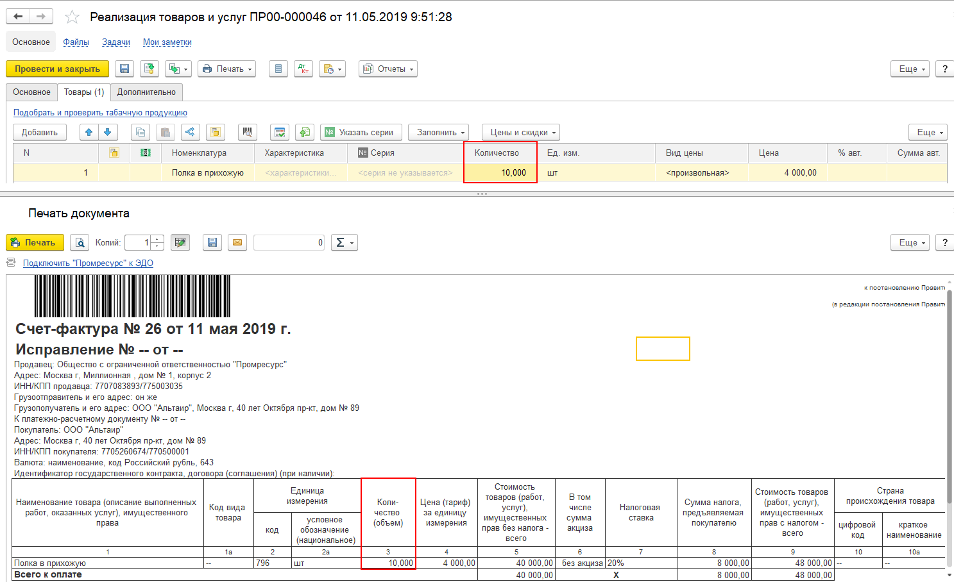Open the Еще menu in the print panel

(x=910, y=242)
